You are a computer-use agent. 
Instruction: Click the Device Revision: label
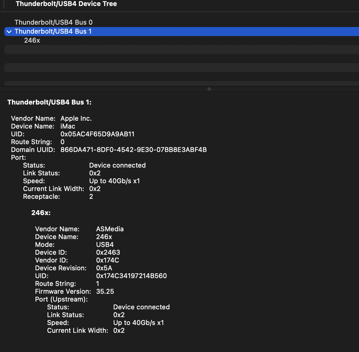pos(61,268)
